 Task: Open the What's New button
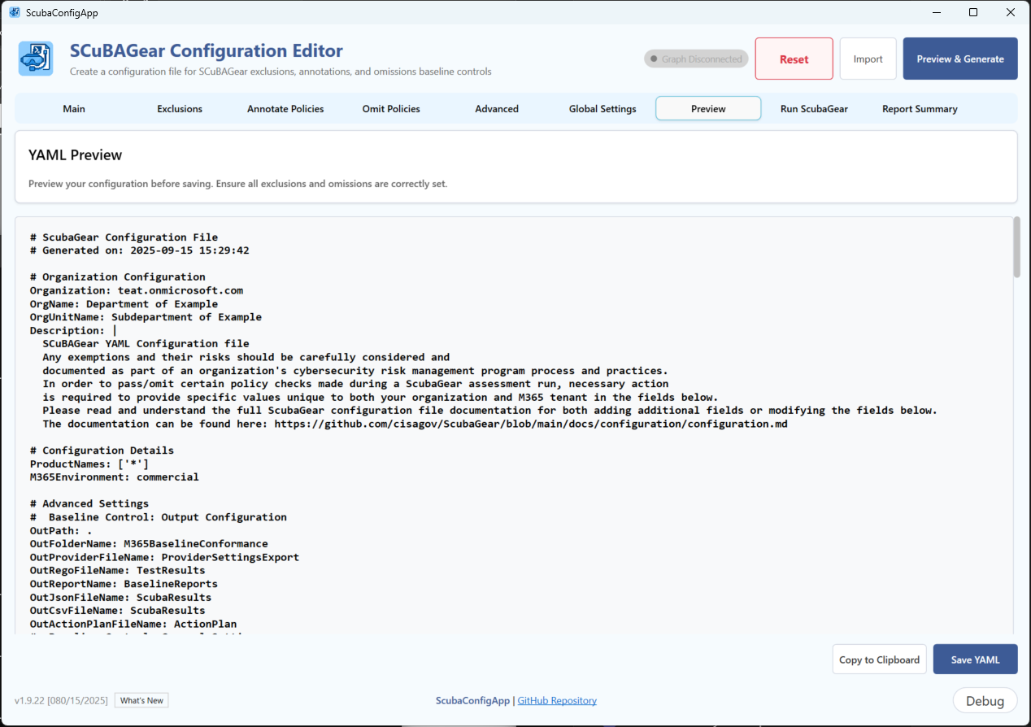coord(142,700)
